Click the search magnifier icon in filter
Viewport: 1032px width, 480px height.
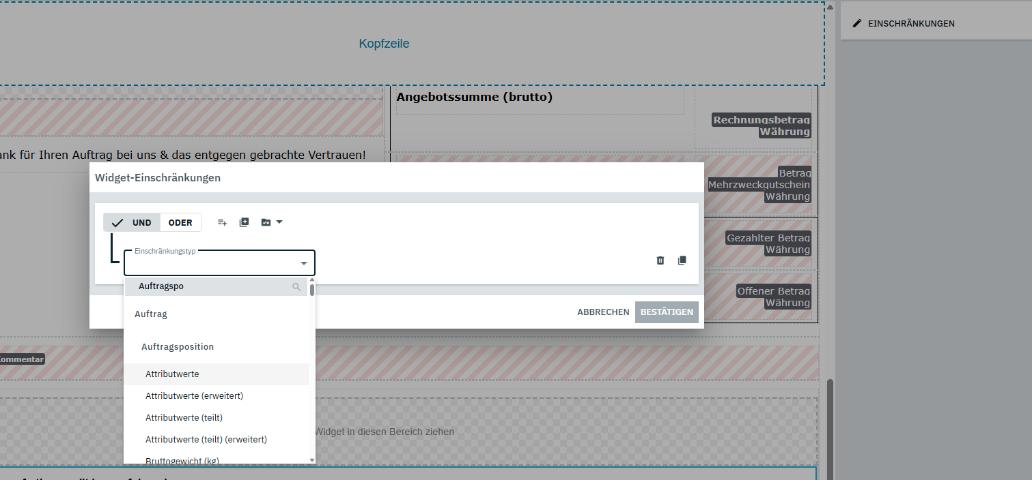[x=296, y=287]
